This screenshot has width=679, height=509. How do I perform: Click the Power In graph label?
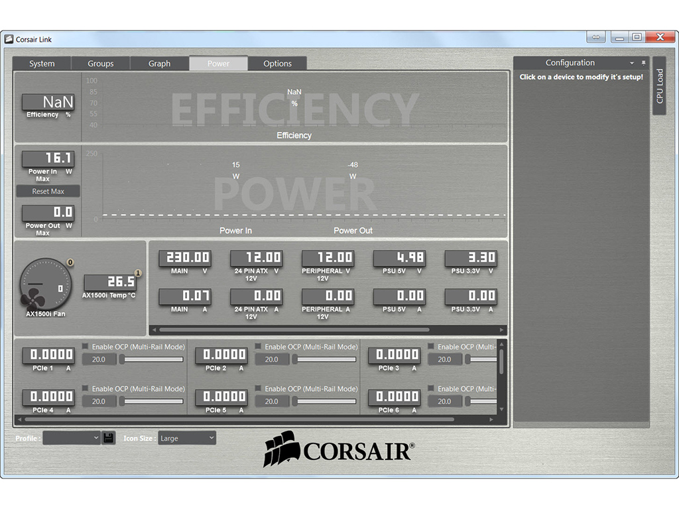(x=235, y=231)
